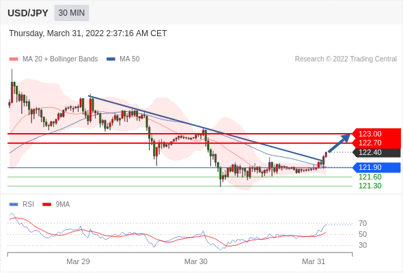
Task: Toggle the MA 20 + Bollinger Bands legend label
Action: (60, 59)
